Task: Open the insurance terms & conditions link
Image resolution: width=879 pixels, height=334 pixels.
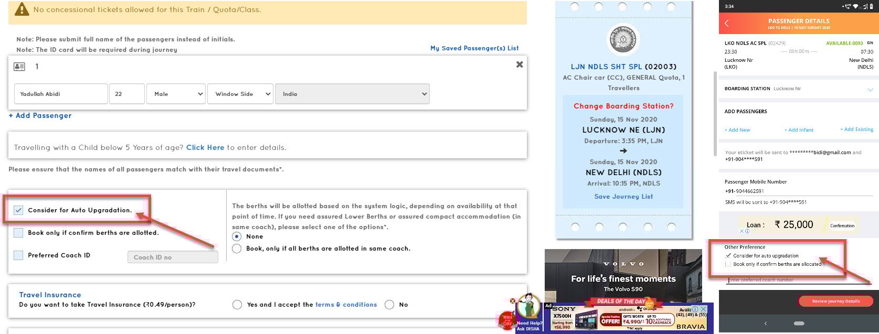Action: [x=346, y=305]
